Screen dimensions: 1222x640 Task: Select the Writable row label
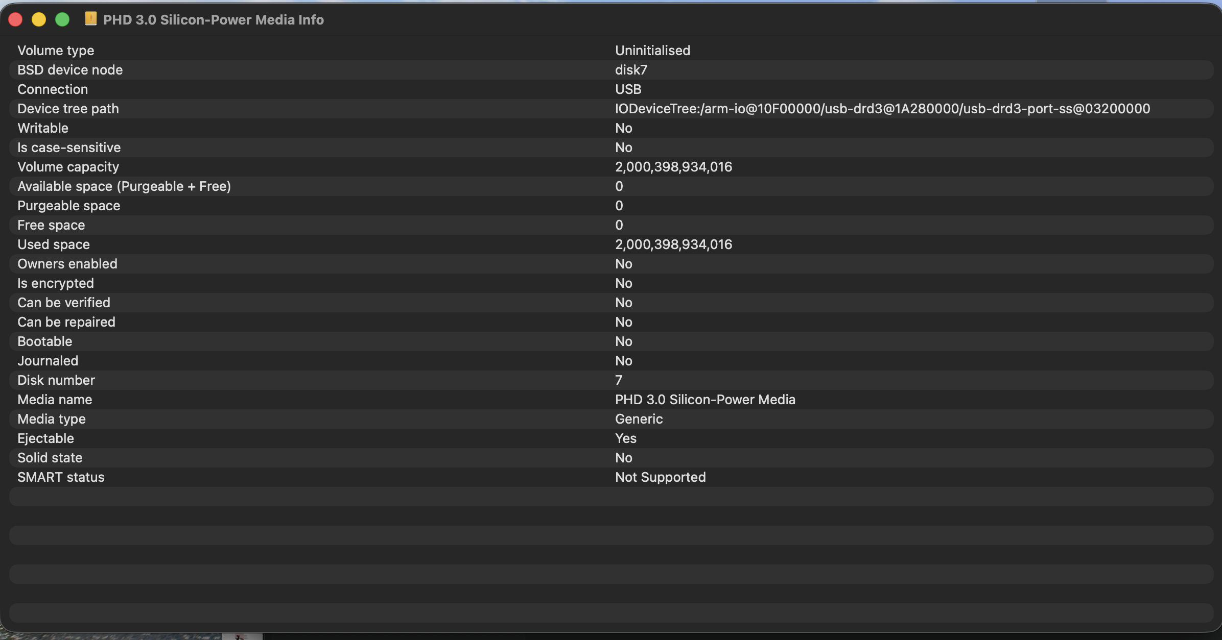43,128
